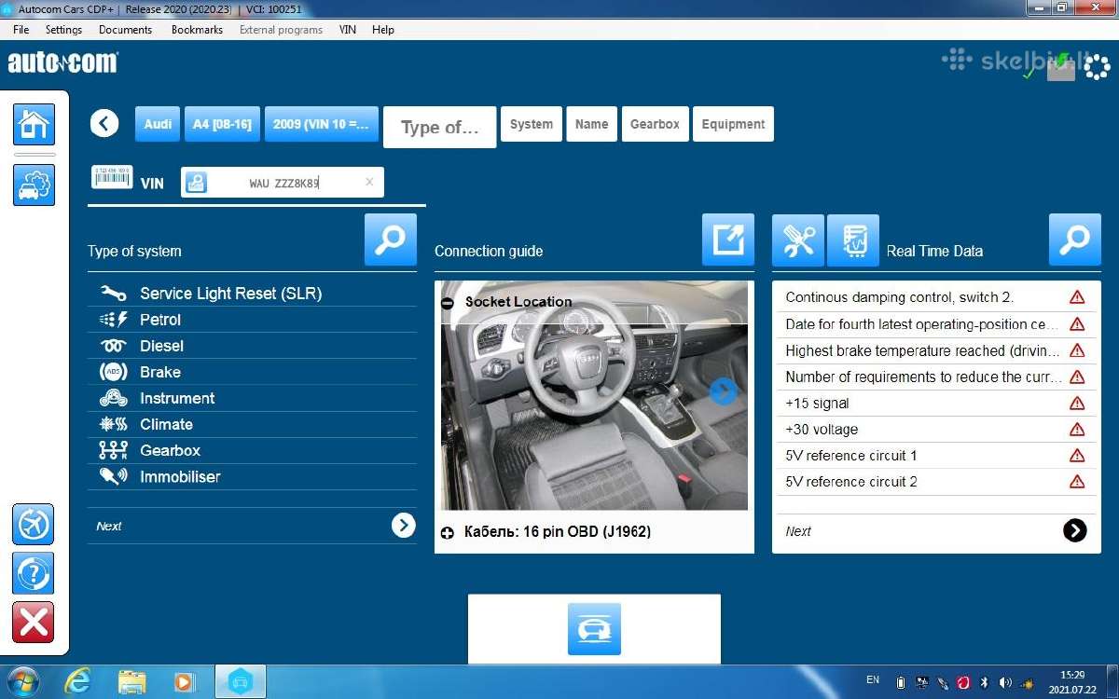Open the help question mark icon
The height and width of the screenshot is (699, 1119).
(x=33, y=573)
